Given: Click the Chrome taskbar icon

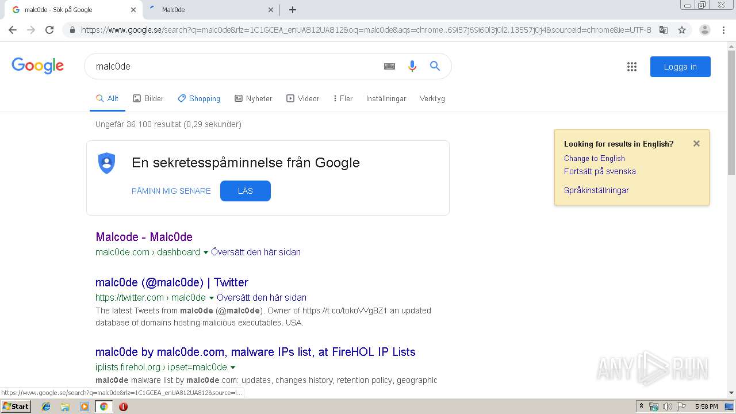Looking at the screenshot, I should pyautogui.click(x=104, y=407).
